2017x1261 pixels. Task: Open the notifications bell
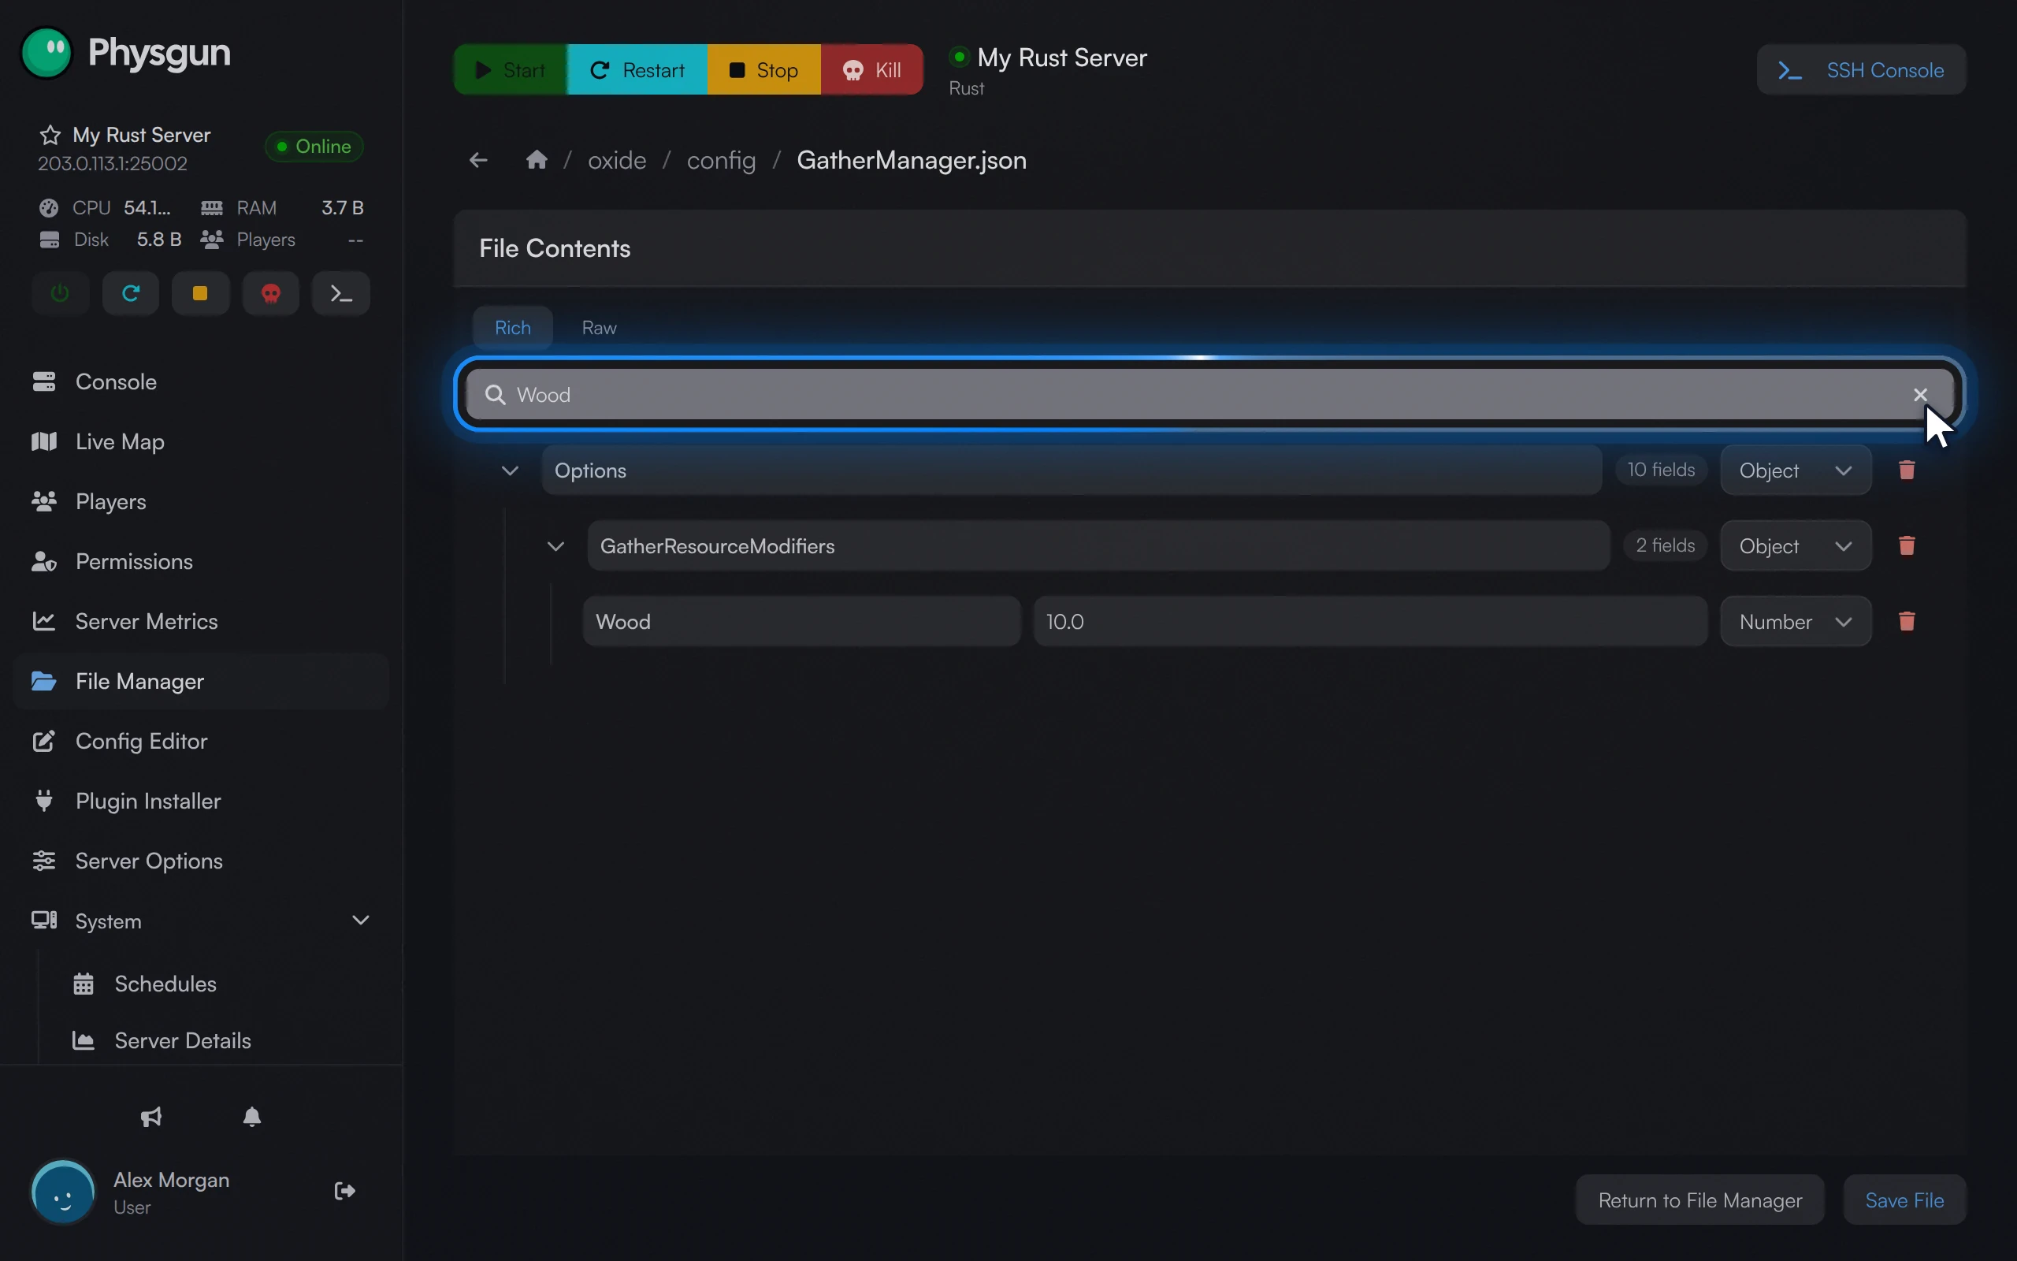coord(251,1117)
